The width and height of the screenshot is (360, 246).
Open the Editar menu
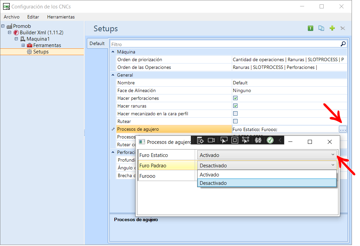click(33, 17)
